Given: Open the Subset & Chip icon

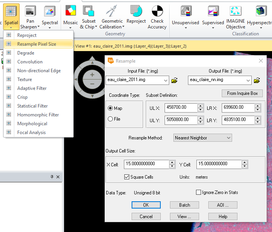Looking at the screenshot, I should tap(89, 11).
